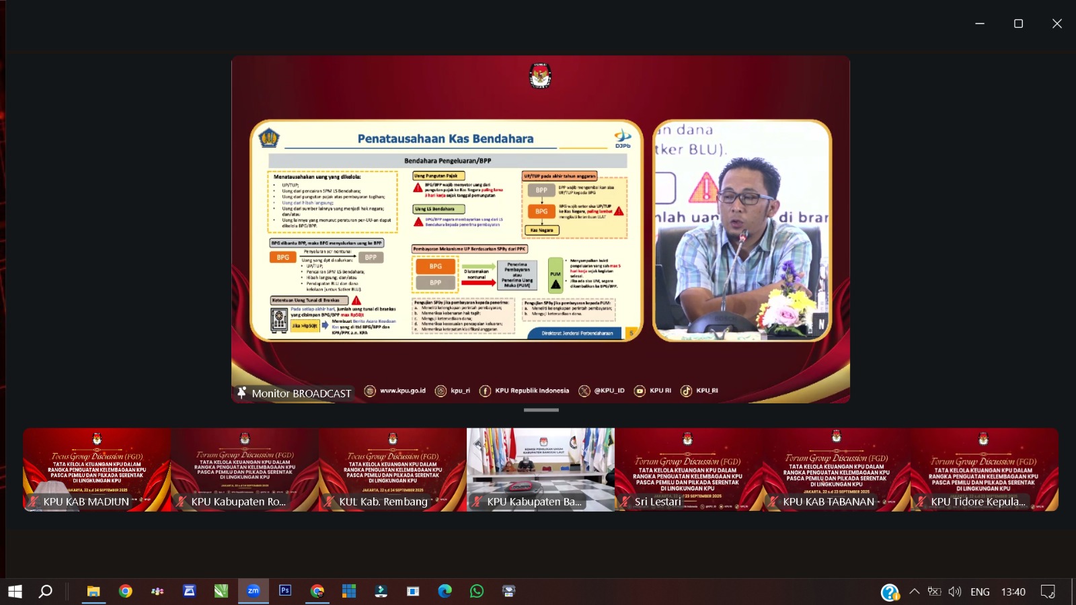Open Microsoft Edge from the taskbar
1076x605 pixels.
coord(445,591)
